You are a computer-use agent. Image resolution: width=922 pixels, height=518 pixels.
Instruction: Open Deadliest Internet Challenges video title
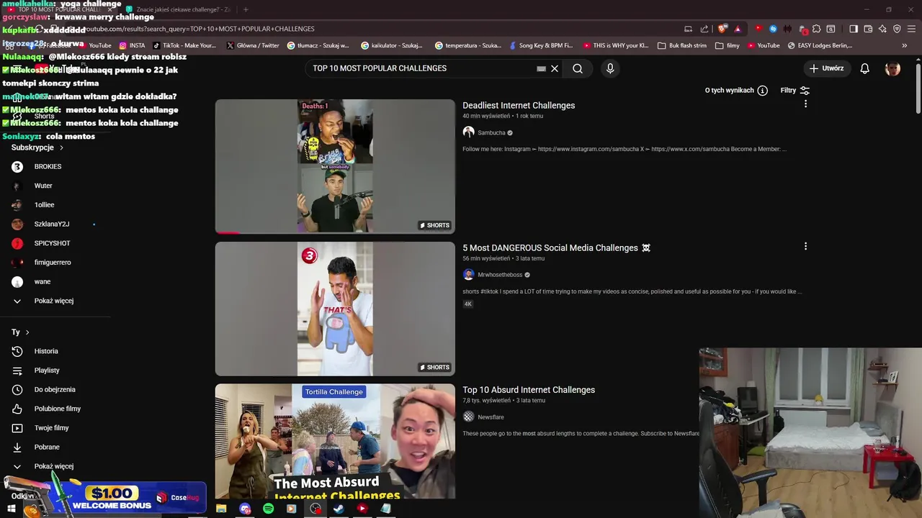(519, 105)
